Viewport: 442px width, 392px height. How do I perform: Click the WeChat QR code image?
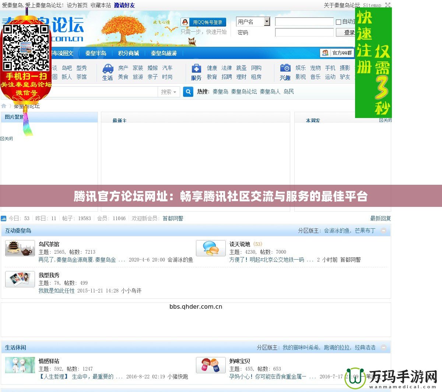[26, 47]
